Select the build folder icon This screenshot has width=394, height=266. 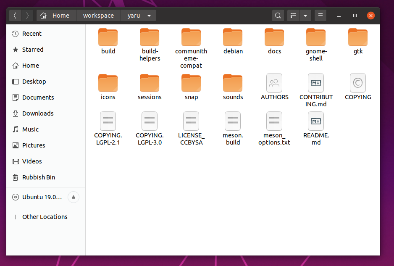coord(108,37)
